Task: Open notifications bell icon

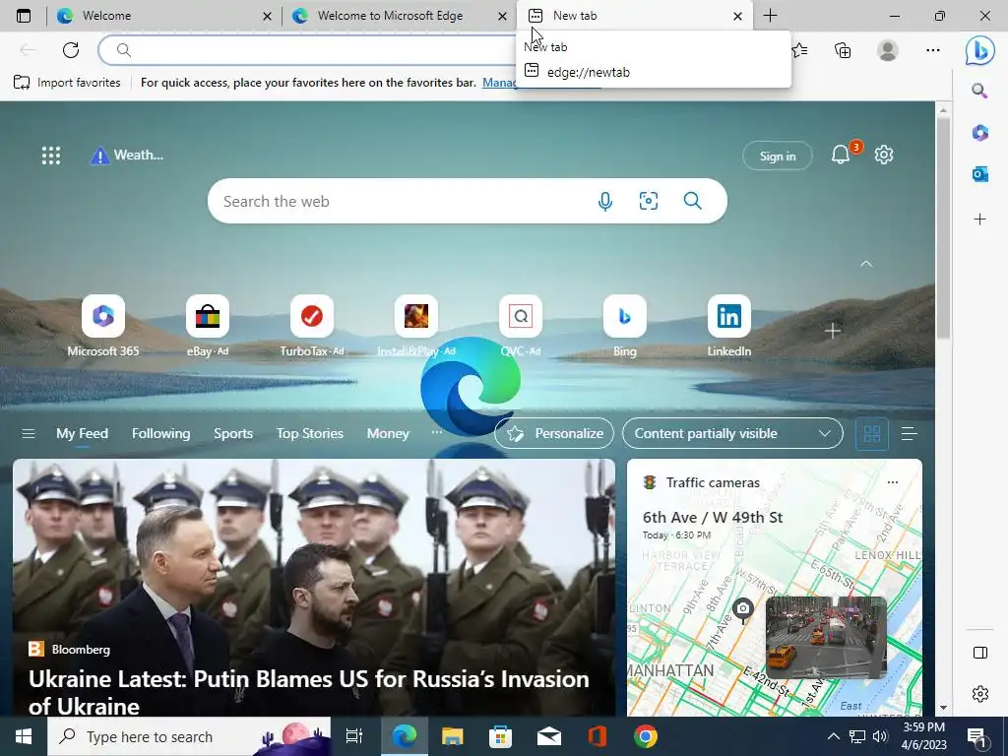Action: click(x=841, y=155)
